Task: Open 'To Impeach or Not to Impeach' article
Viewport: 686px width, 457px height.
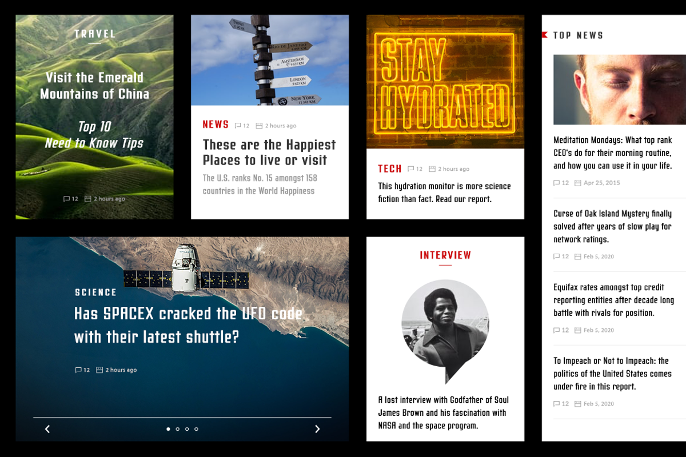Action: click(x=612, y=374)
